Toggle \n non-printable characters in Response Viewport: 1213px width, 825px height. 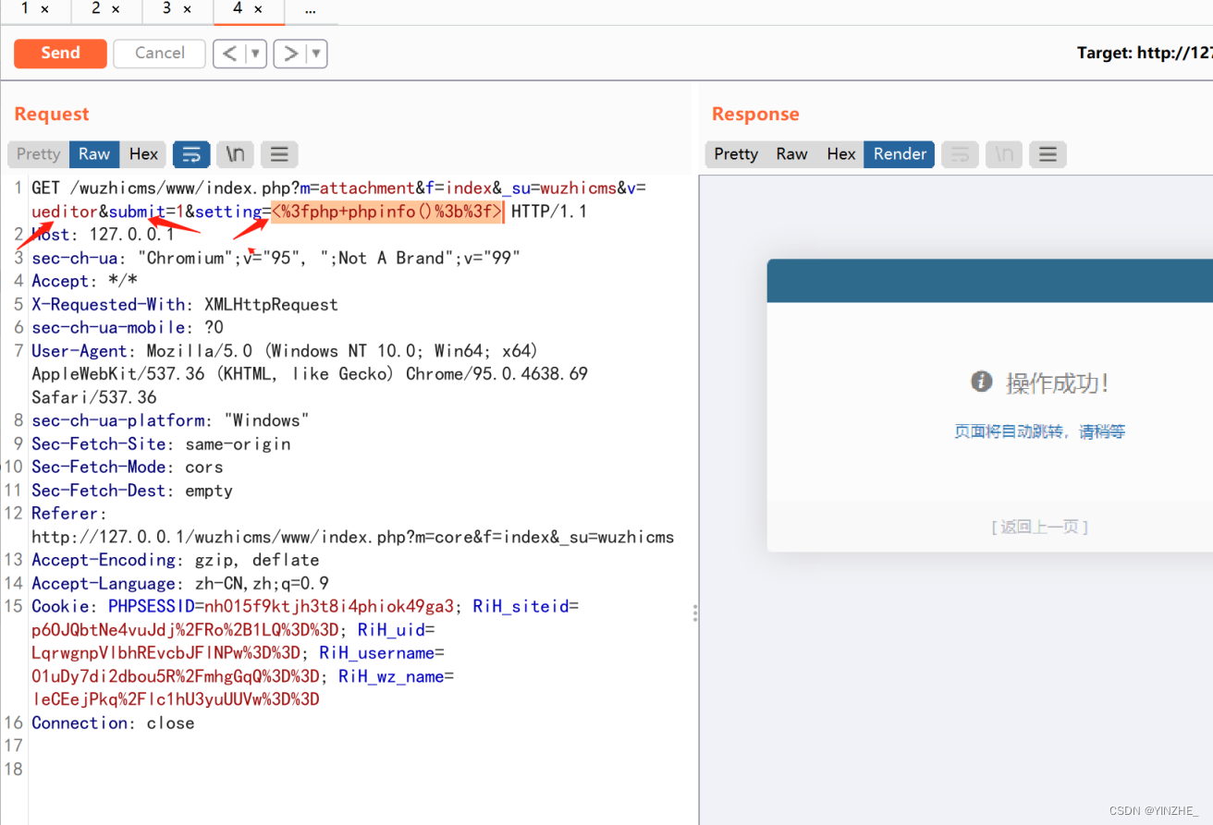point(1004,154)
